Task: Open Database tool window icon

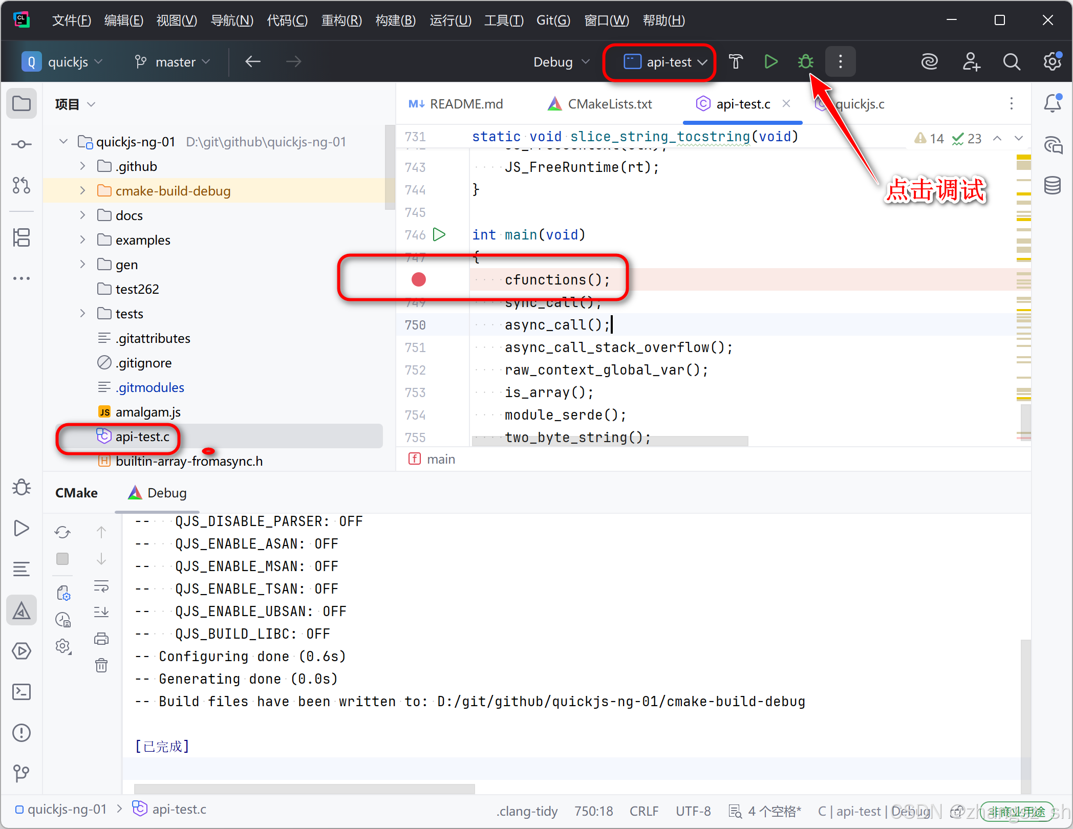Action: pos(1053,185)
